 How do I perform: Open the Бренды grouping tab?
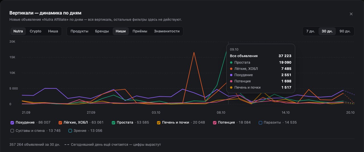102,31
